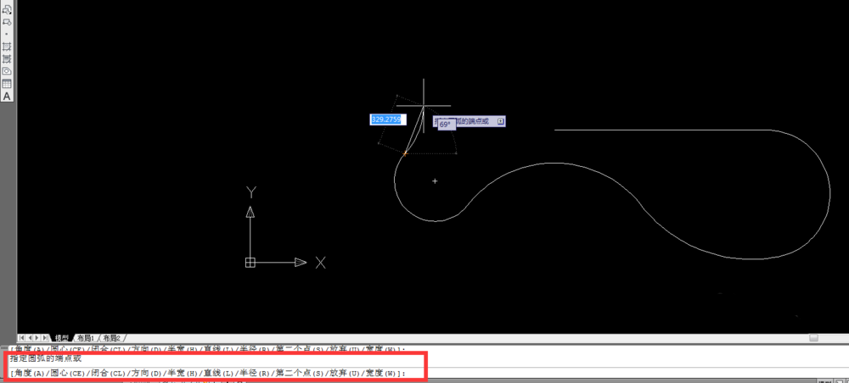Jump to first layout tab arrow
Viewport: 849px width, 383px height.
coord(22,337)
